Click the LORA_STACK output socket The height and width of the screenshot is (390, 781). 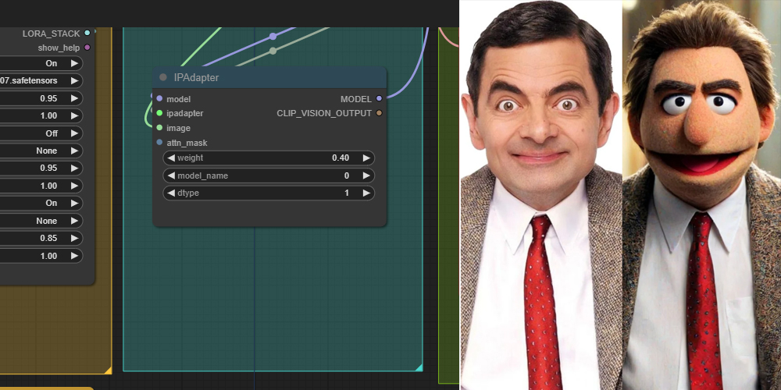pos(87,33)
